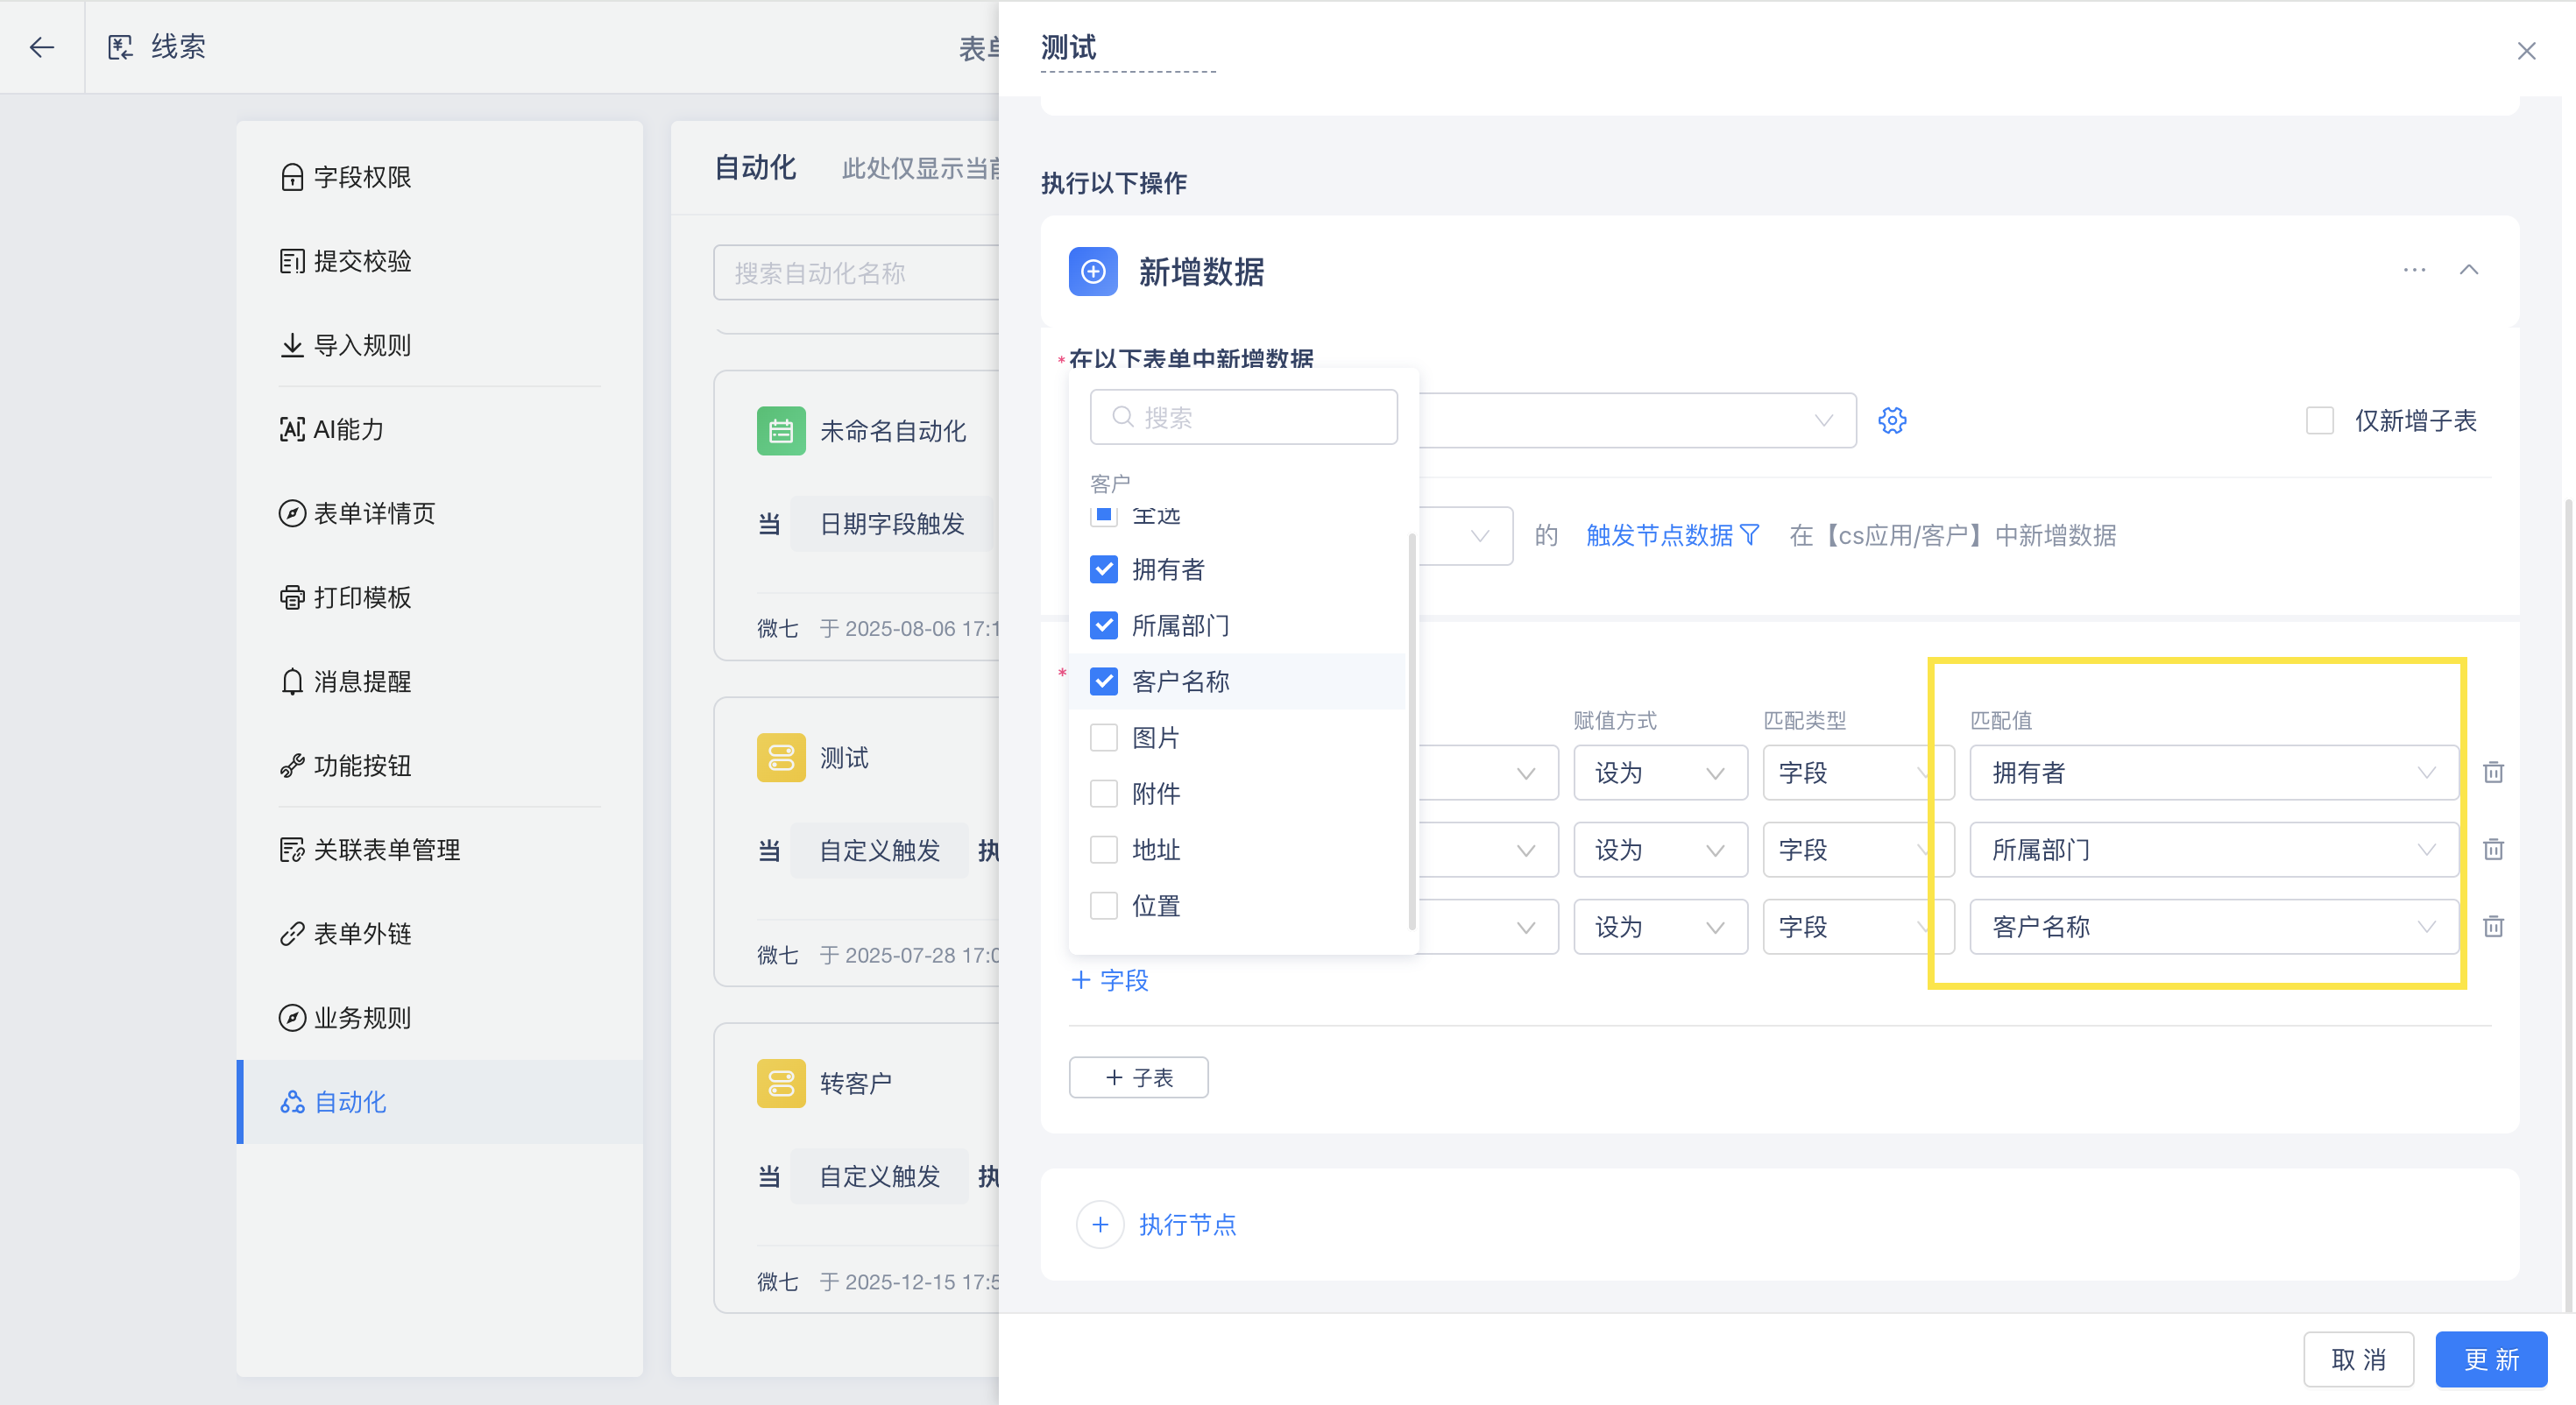Screen dimensions: 2576x1405
Task: Open 提交校验 in the sidebar
Action: coord(440,261)
